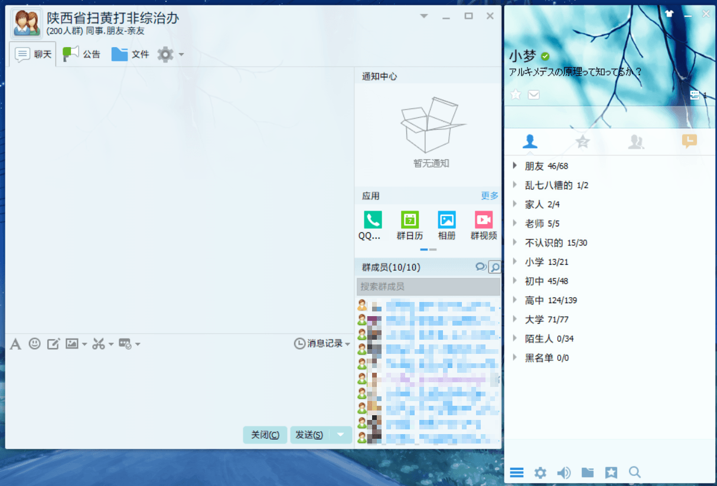The width and height of the screenshot is (717, 486).
Task: Open dropdown next to group settings gear
Action: pos(181,55)
